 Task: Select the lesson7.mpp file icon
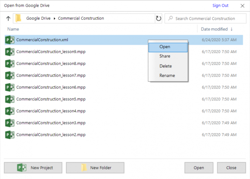10,76
